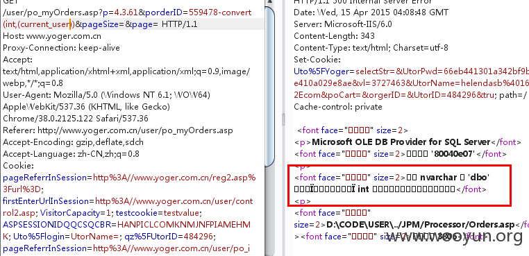Click the request pane vertical scrollbar thumb
529x256 pixels.
point(269,86)
